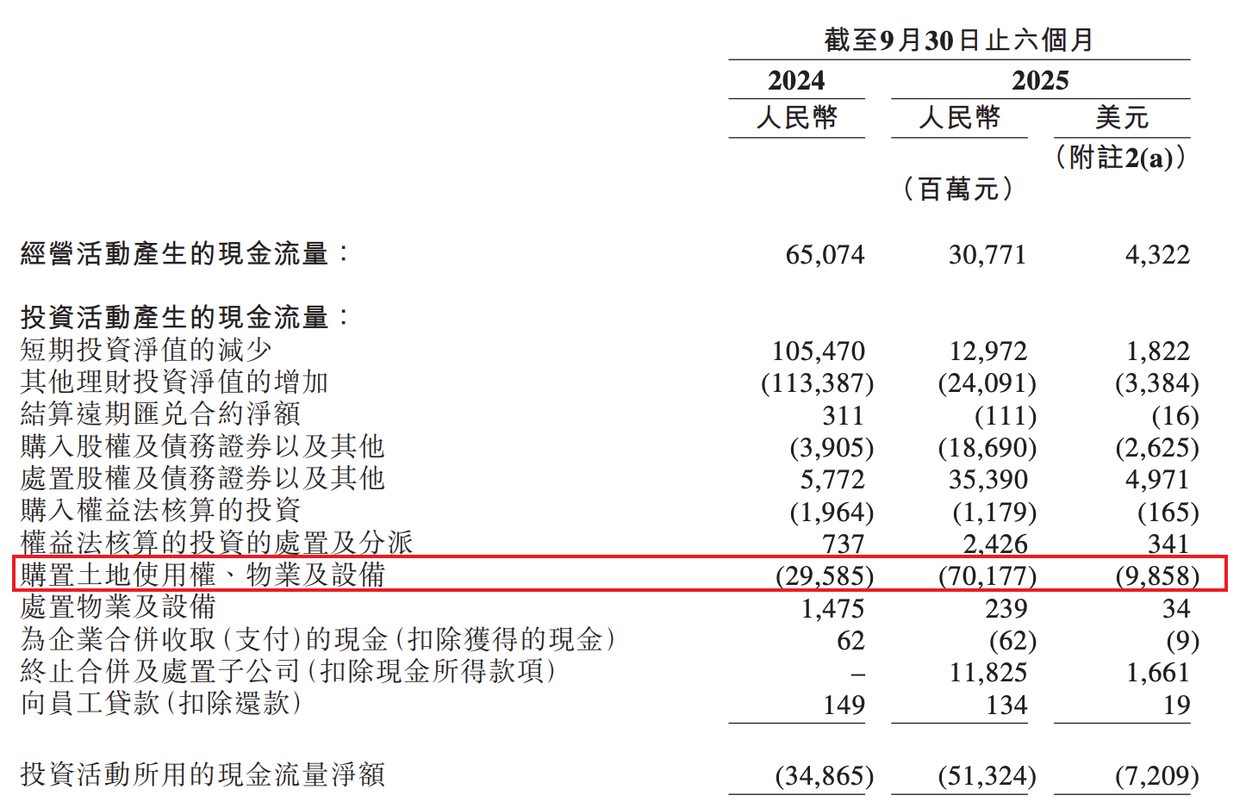This screenshot has width=1246, height=808.
Task: Click value 149
Action: [x=843, y=705]
